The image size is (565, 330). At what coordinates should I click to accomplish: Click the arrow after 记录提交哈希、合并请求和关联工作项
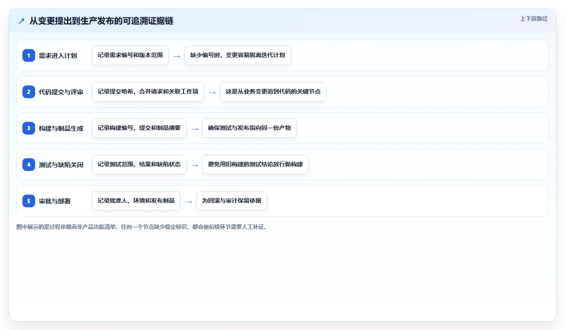[x=212, y=92]
